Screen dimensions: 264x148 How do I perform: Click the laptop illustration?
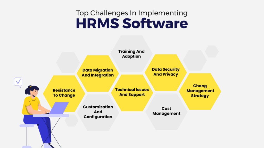click(x=58, y=108)
